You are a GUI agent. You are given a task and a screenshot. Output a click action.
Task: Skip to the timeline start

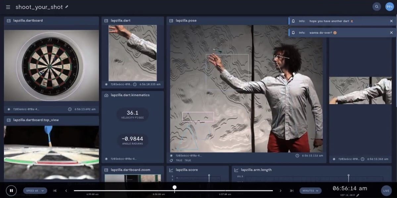coord(55,191)
